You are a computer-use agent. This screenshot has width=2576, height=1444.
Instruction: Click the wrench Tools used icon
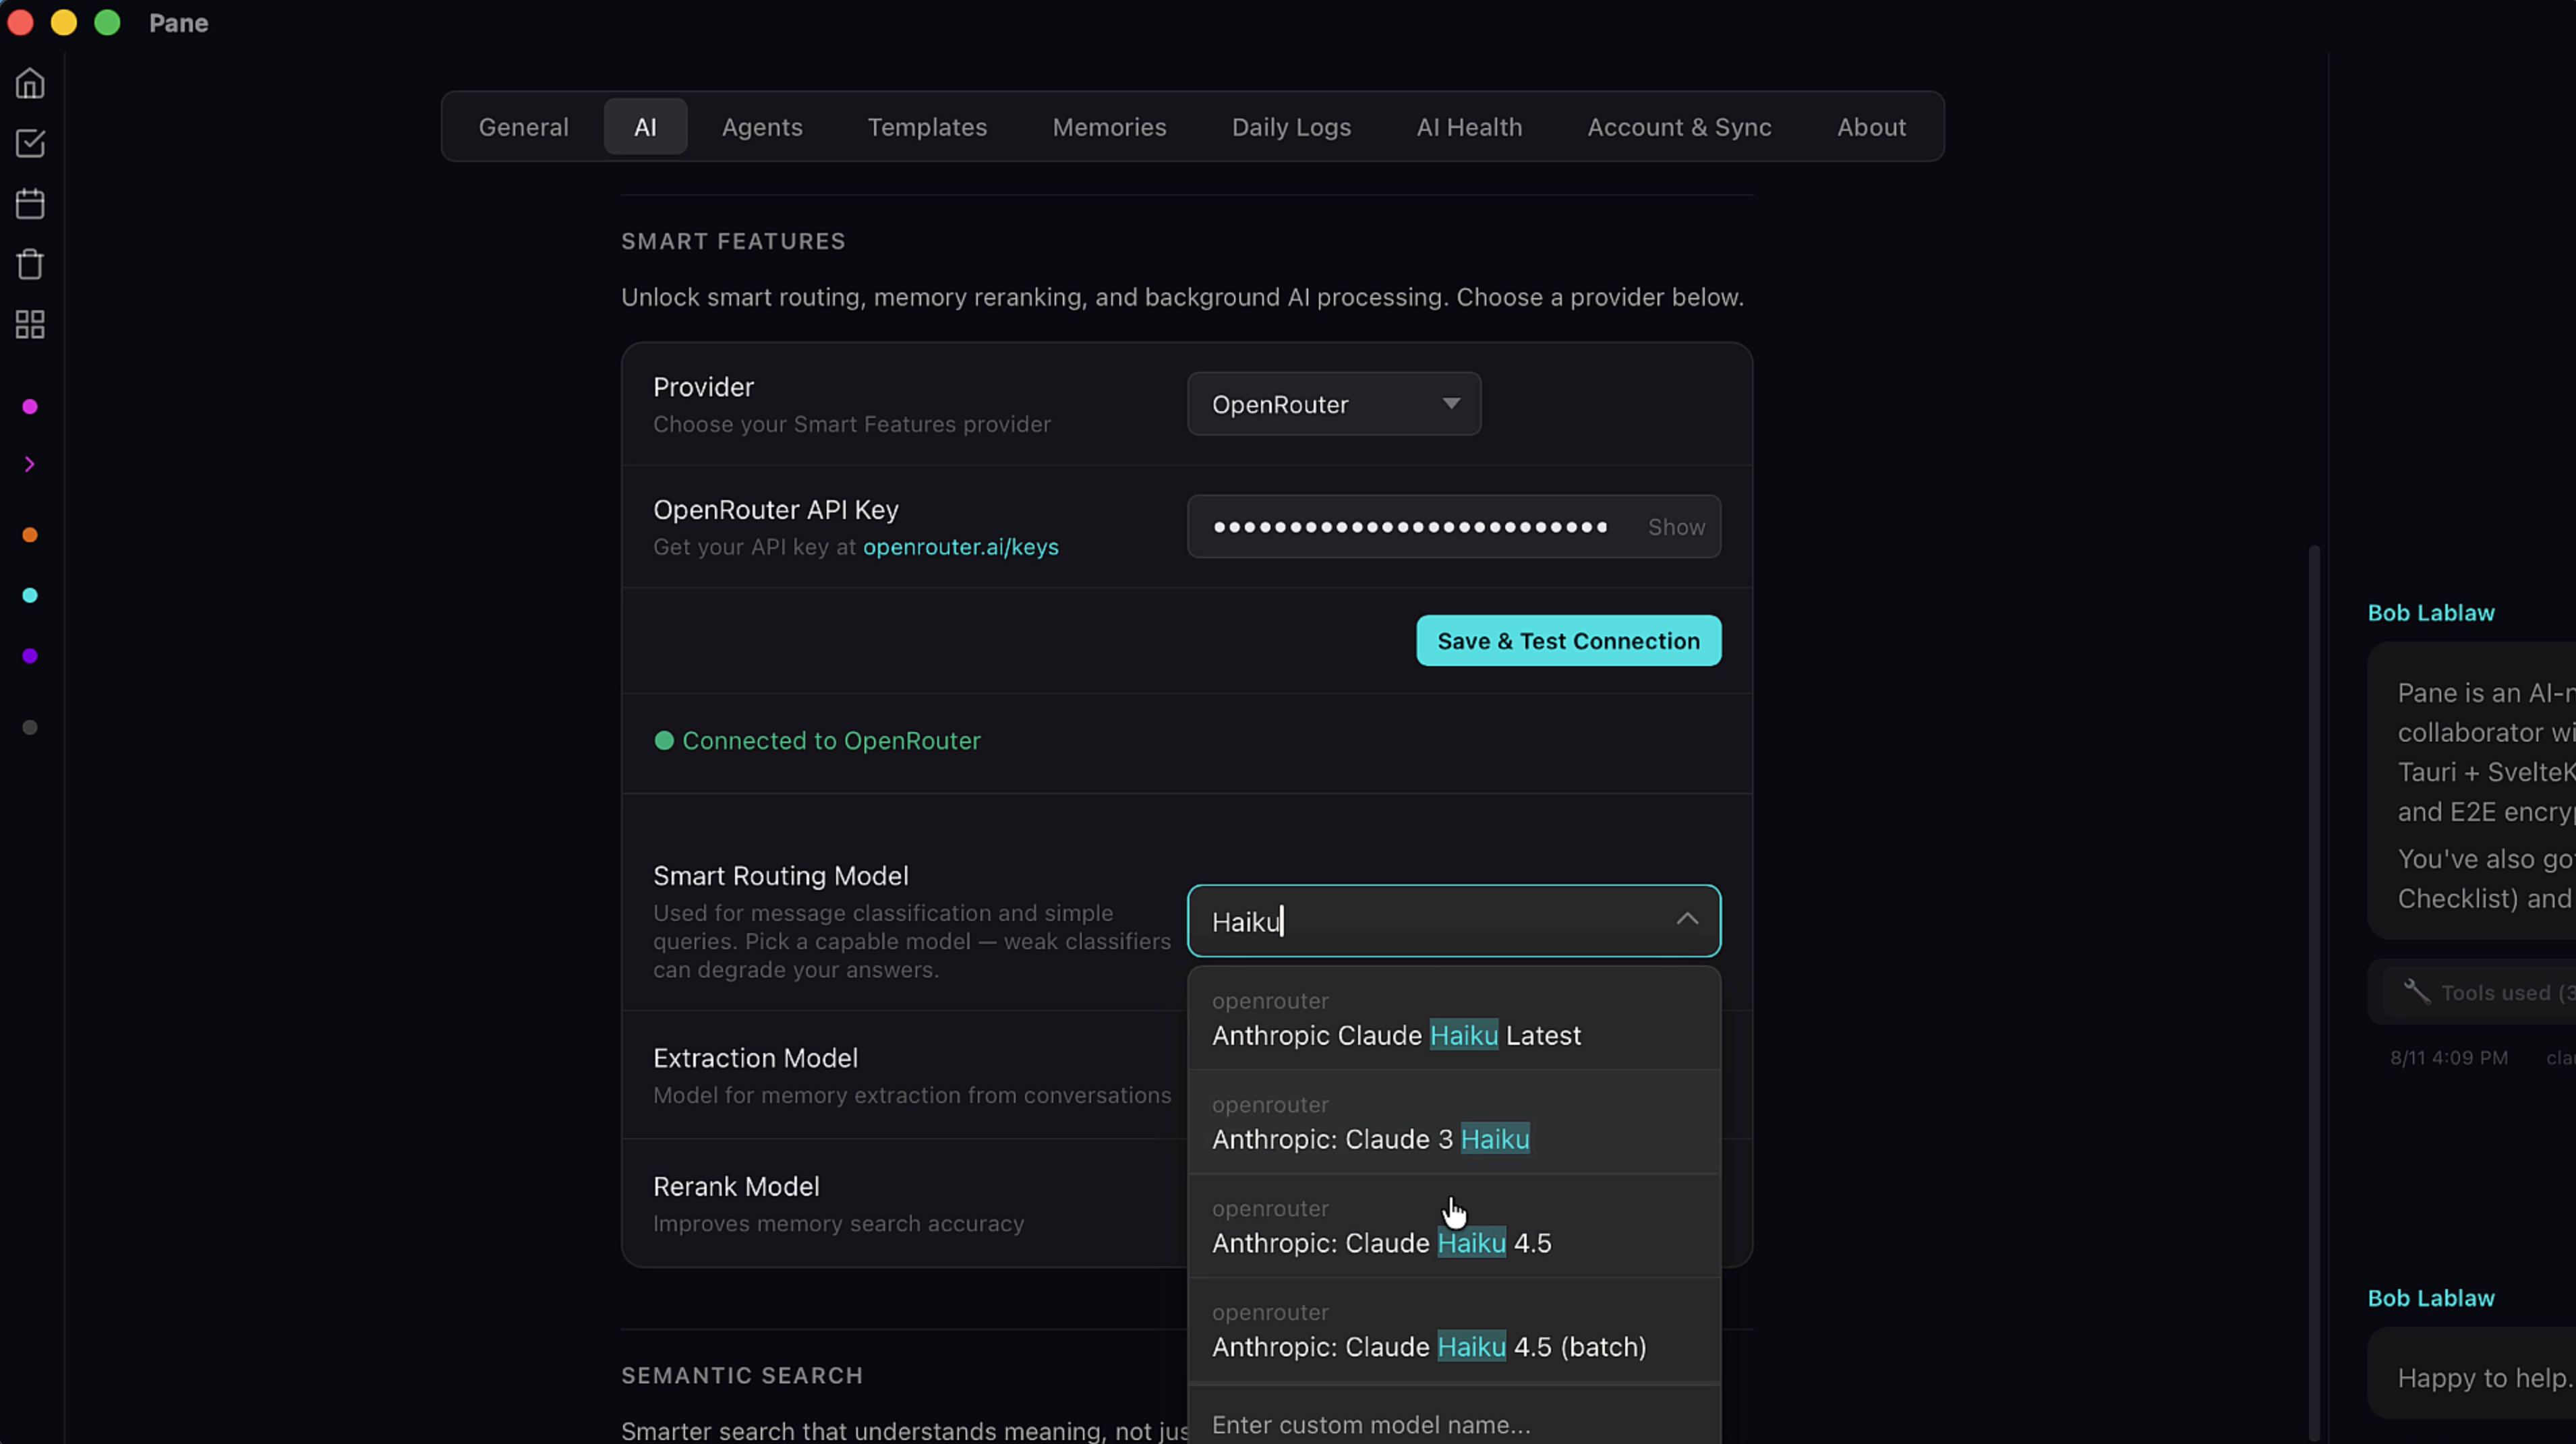click(2416, 991)
